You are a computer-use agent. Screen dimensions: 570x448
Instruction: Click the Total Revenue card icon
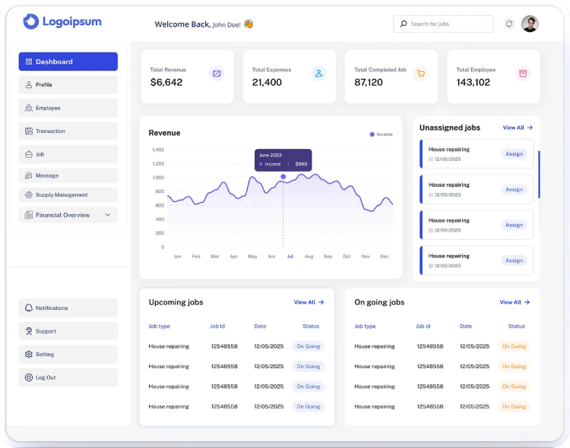pos(217,74)
